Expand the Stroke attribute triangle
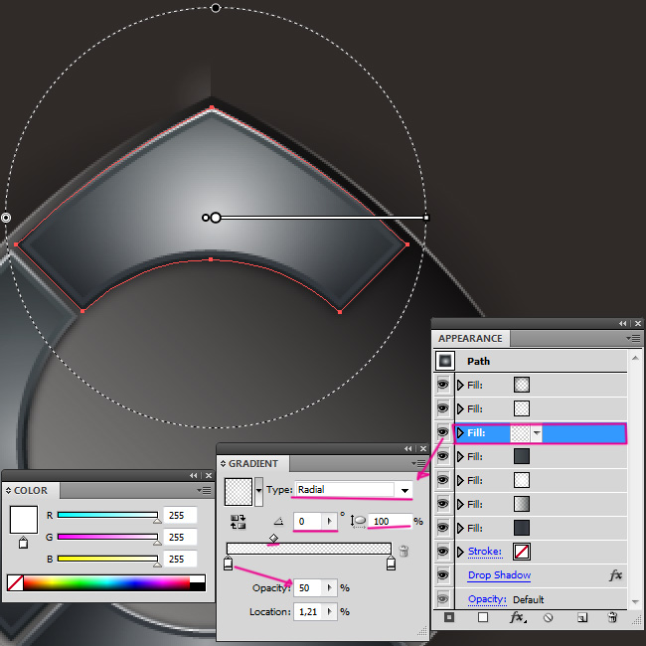 tap(460, 552)
